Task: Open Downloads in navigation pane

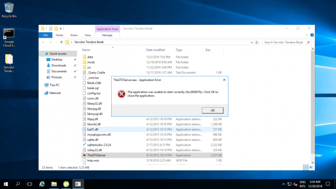Action: click(x=59, y=66)
